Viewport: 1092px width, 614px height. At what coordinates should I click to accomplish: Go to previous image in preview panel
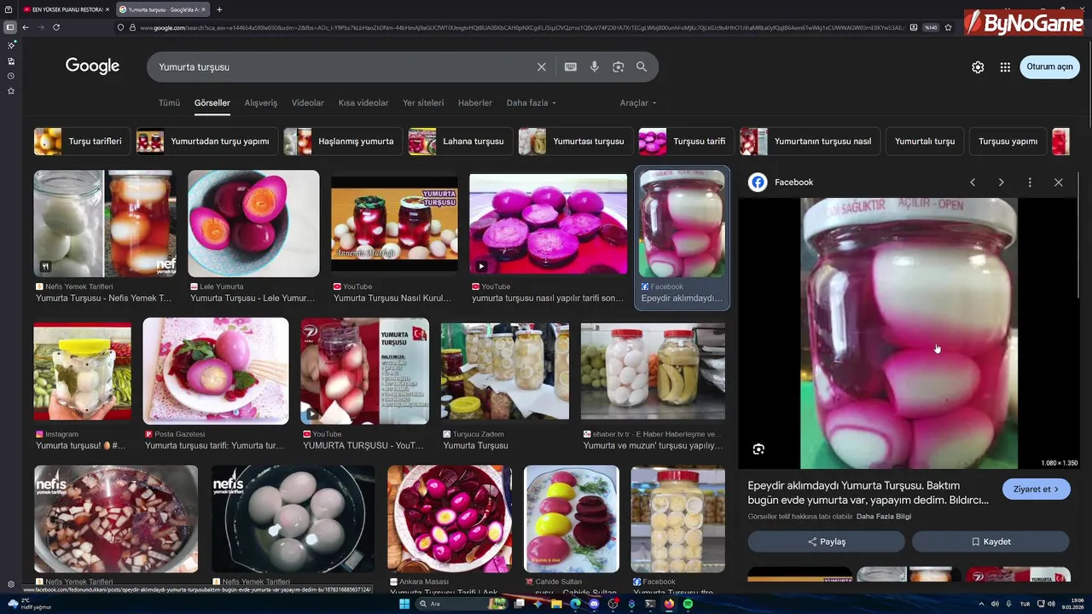pyautogui.click(x=973, y=182)
